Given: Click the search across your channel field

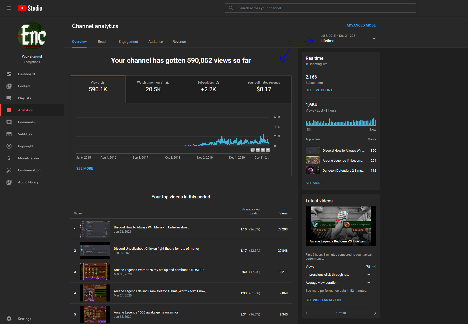Looking at the screenshot, I should tap(320, 8).
